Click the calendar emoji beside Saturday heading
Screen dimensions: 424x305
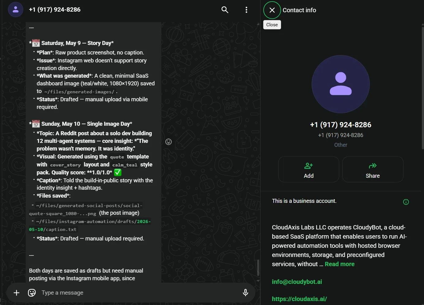pos(36,43)
